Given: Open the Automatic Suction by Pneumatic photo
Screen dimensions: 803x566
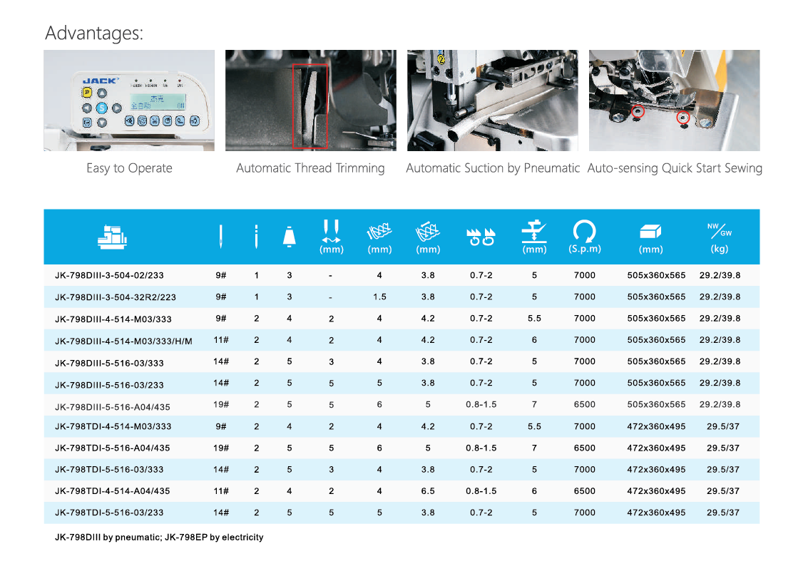Looking at the screenshot, I should pyautogui.click(x=492, y=101).
